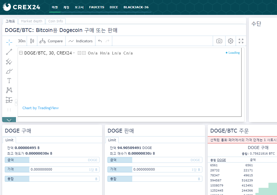Expand more drawing tools chevron
Image resolution: width=277 pixels, height=195 pixels.
click(9, 120)
